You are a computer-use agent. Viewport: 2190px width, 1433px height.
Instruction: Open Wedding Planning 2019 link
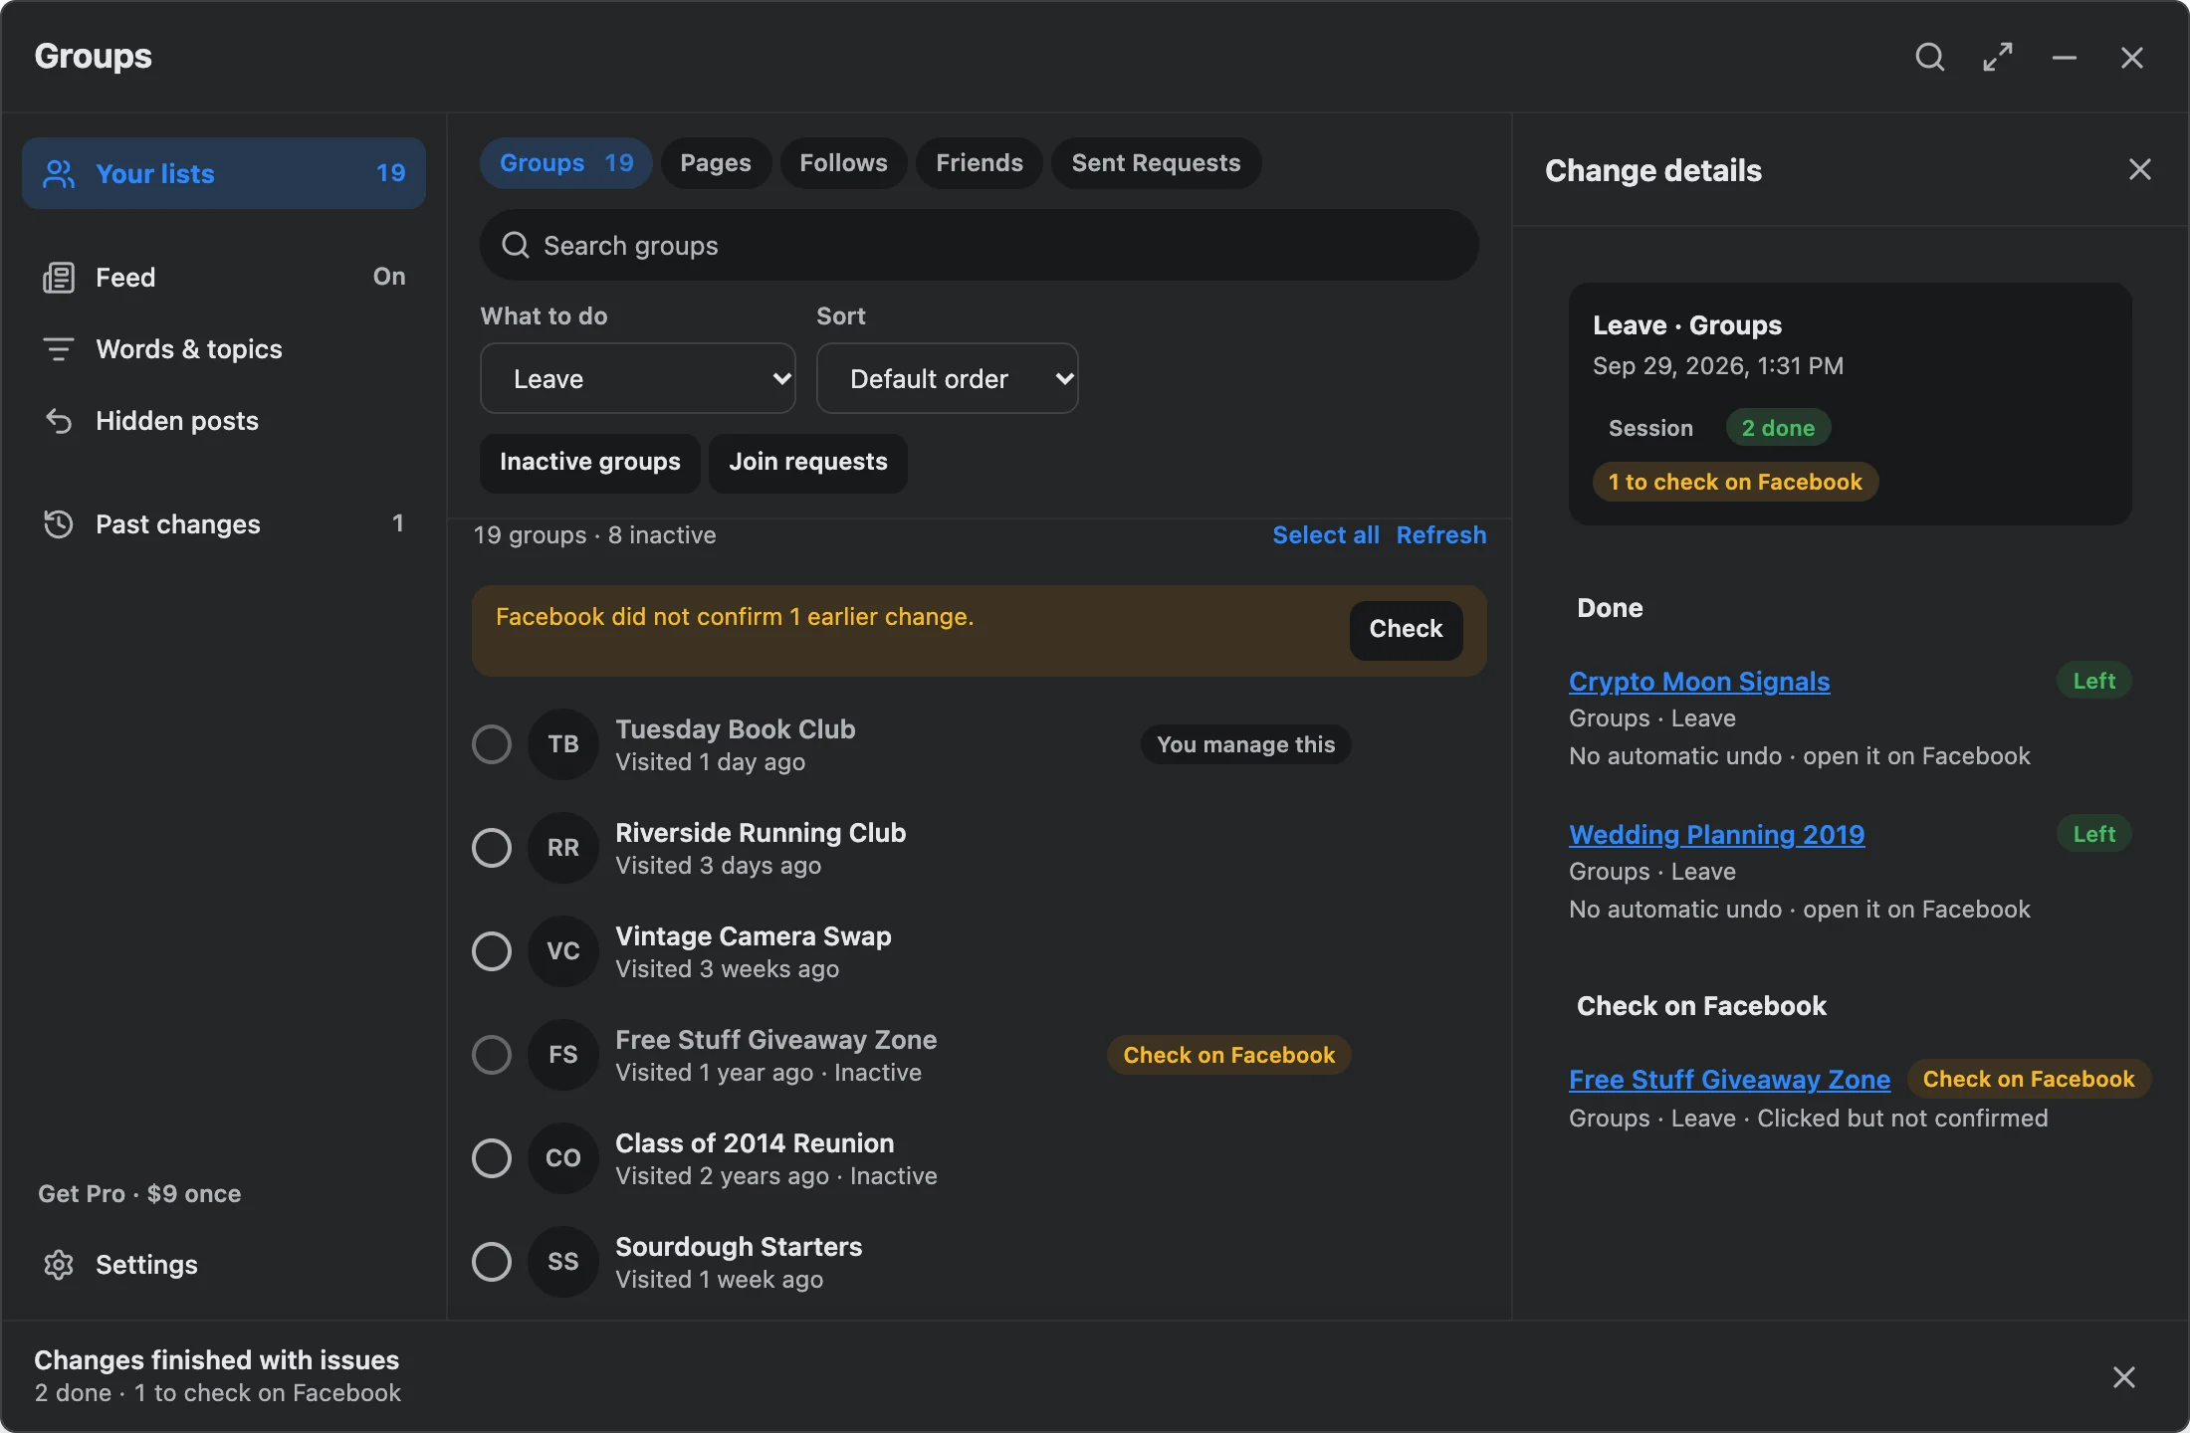click(x=1717, y=835)
